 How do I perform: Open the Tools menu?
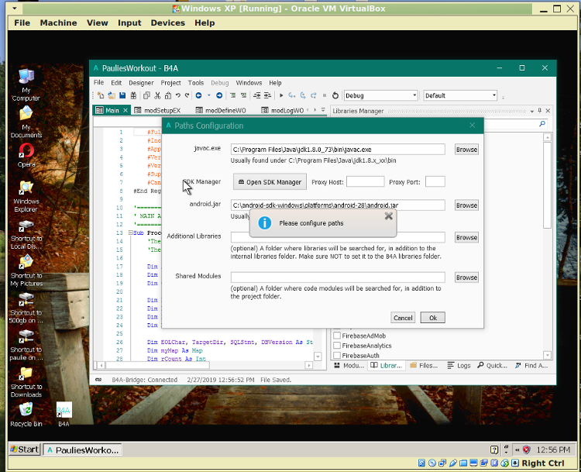[x=195, y=83]
